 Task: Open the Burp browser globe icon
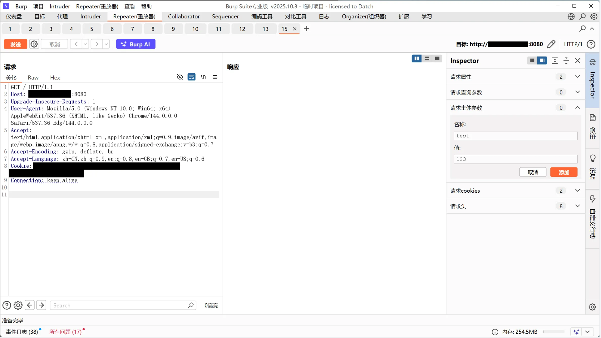tap(571, 17)
